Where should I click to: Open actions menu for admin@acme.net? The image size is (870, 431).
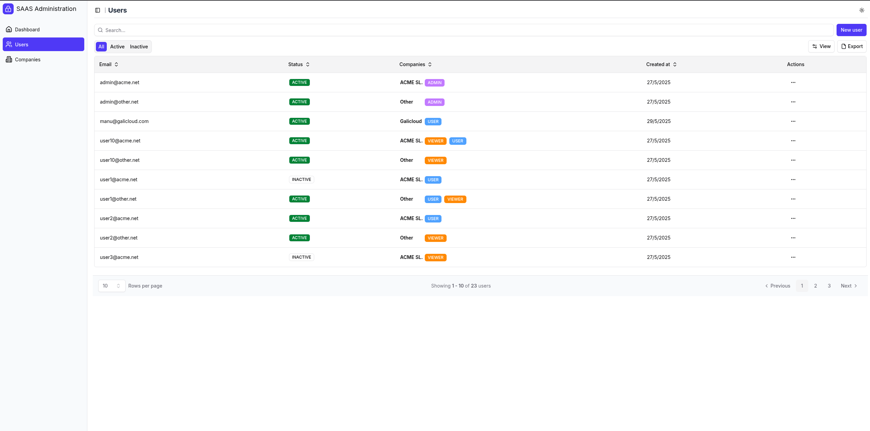[793, 82]
